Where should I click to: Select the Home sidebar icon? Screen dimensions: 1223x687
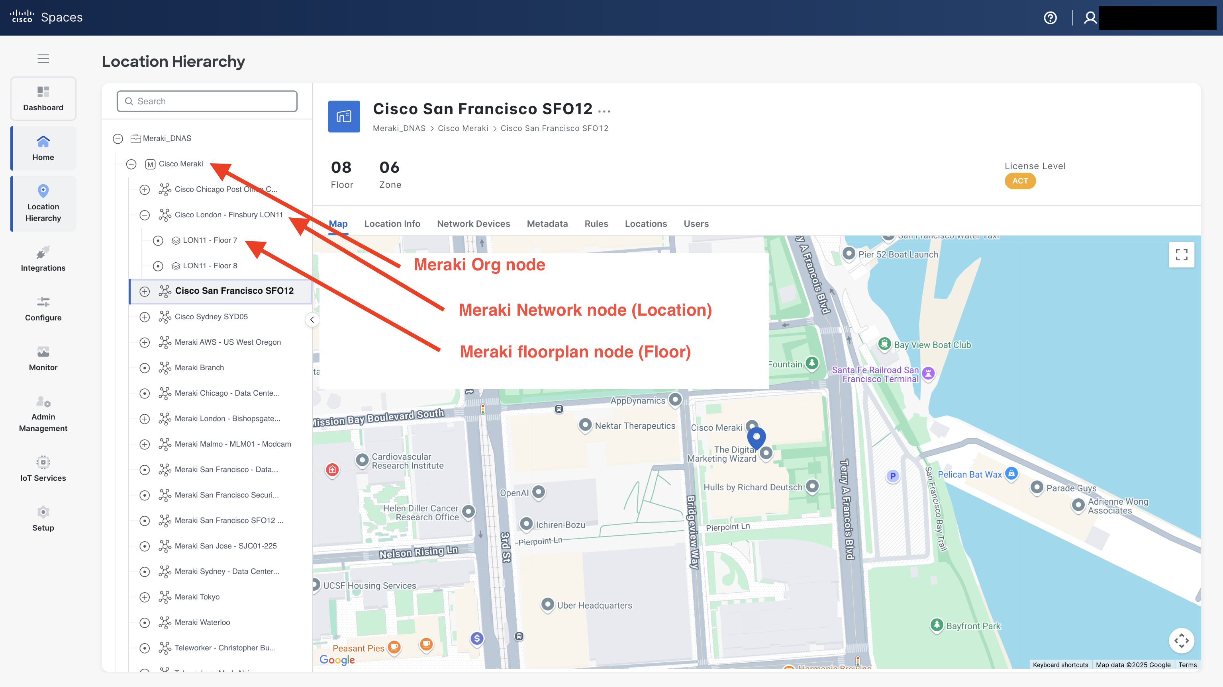click(43, 148)
